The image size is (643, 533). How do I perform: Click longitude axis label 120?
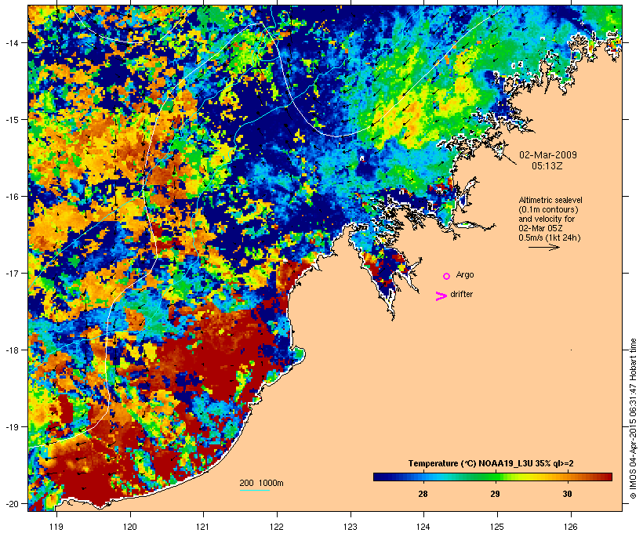pos(130,527)
